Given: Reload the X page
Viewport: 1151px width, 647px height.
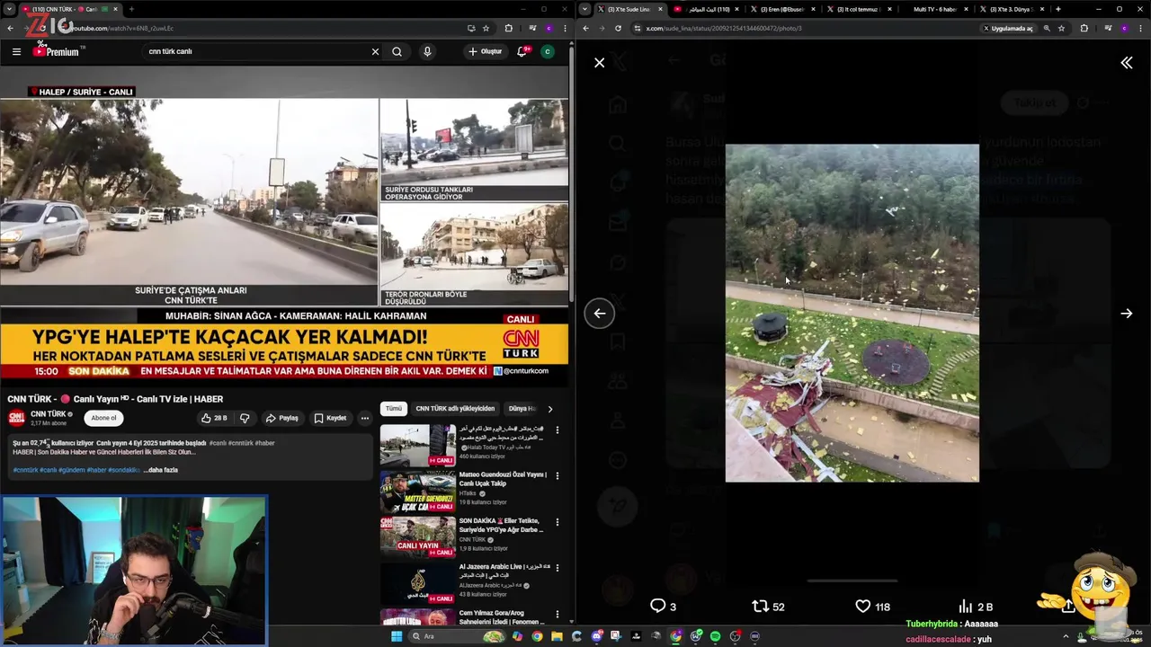Looking at the screenshot, I should [618, 28].
